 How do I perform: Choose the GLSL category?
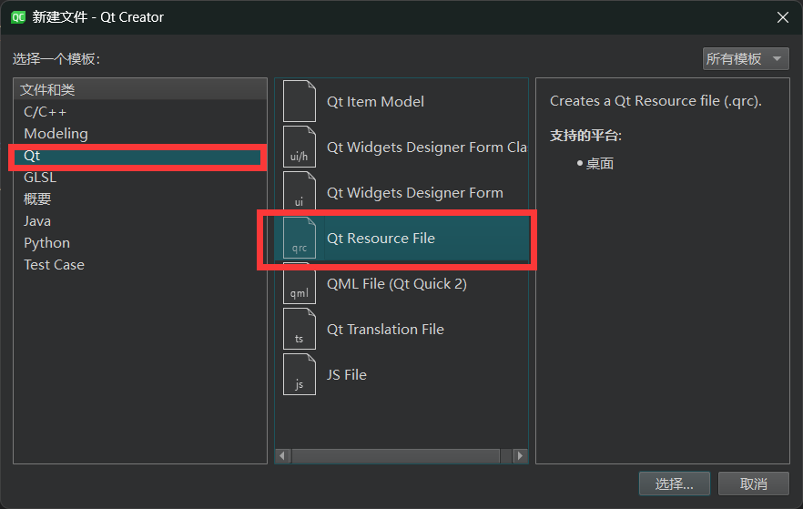point(40,178)
